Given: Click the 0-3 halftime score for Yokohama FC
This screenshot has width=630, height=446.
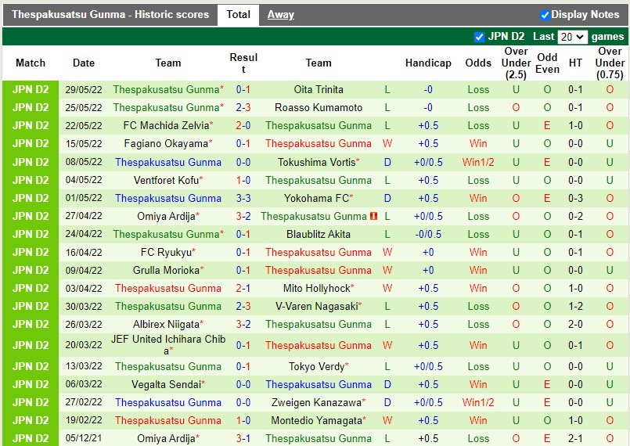Looking at the screenshot, I should tap(575, 199).
